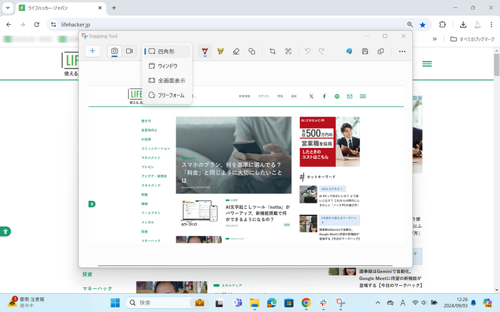Copy the snip to clipboard
500x312 pixels.
click(x=381, y=51)
